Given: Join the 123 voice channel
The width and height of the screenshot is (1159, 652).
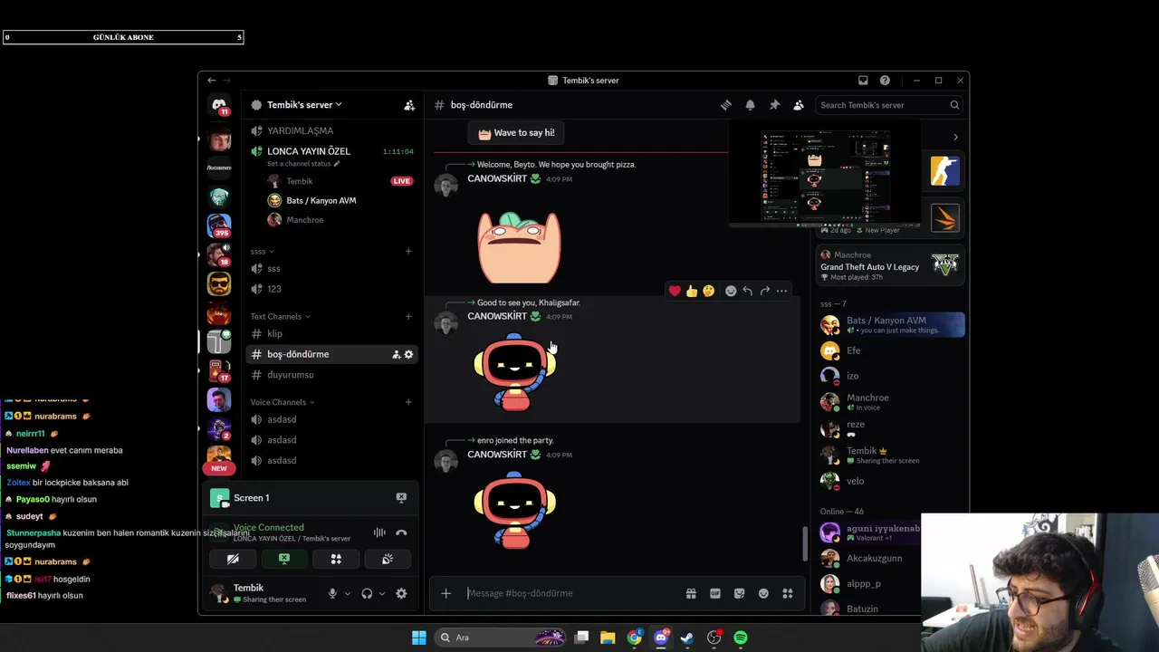Looking at the screenshot, I should point(331,289).
